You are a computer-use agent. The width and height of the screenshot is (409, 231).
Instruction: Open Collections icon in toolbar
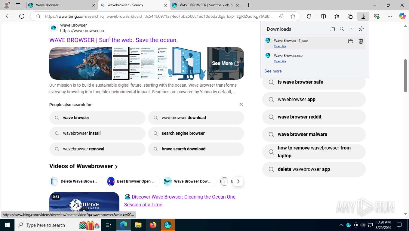(x=350, y=16)
